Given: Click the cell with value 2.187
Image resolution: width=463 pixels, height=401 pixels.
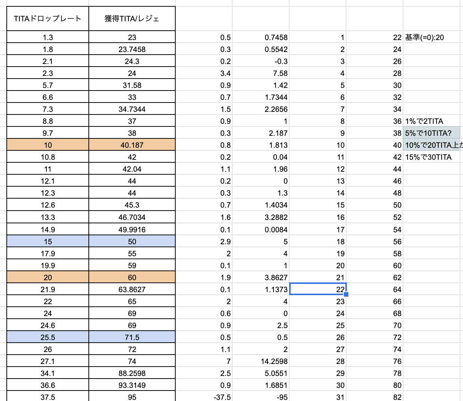Looking at the screenshot, I should (x=261, y=133).
